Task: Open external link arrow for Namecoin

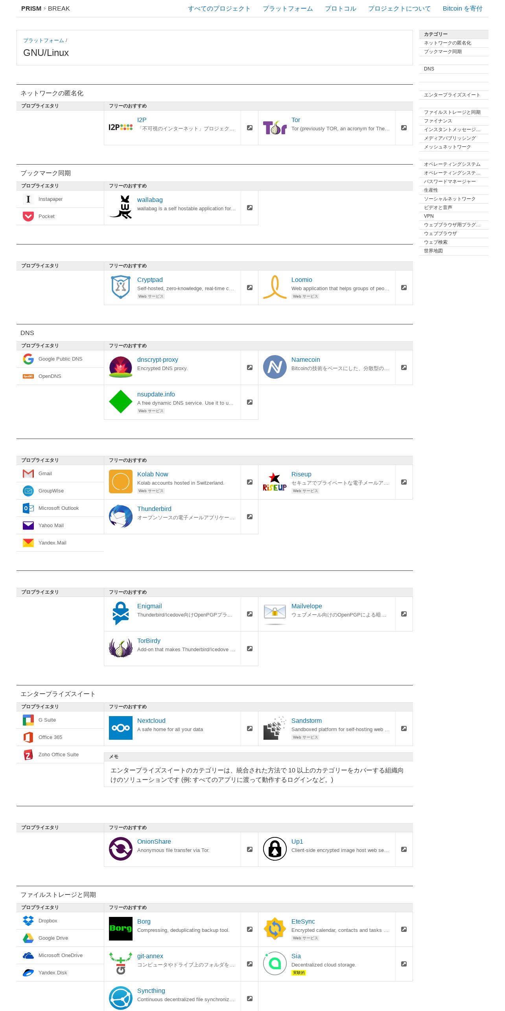Action: coord(404,367)
